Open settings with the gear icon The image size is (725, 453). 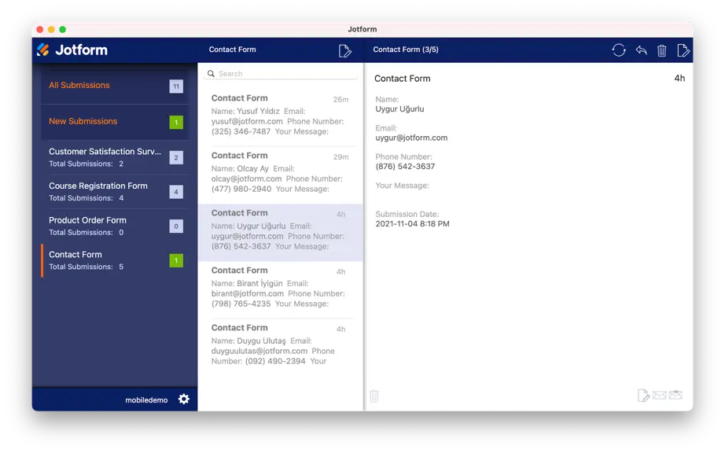(x=183, y=399)
